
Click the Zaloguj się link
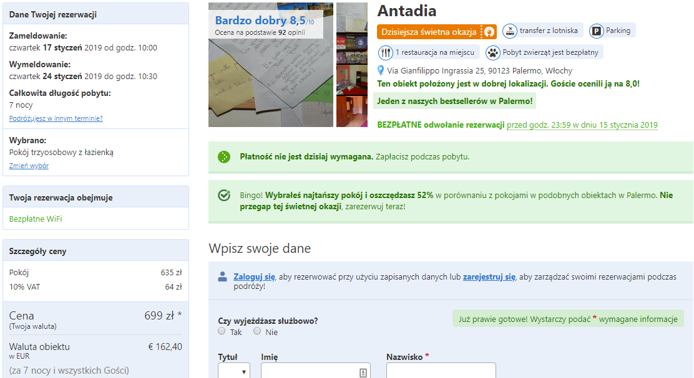(255, 277)
